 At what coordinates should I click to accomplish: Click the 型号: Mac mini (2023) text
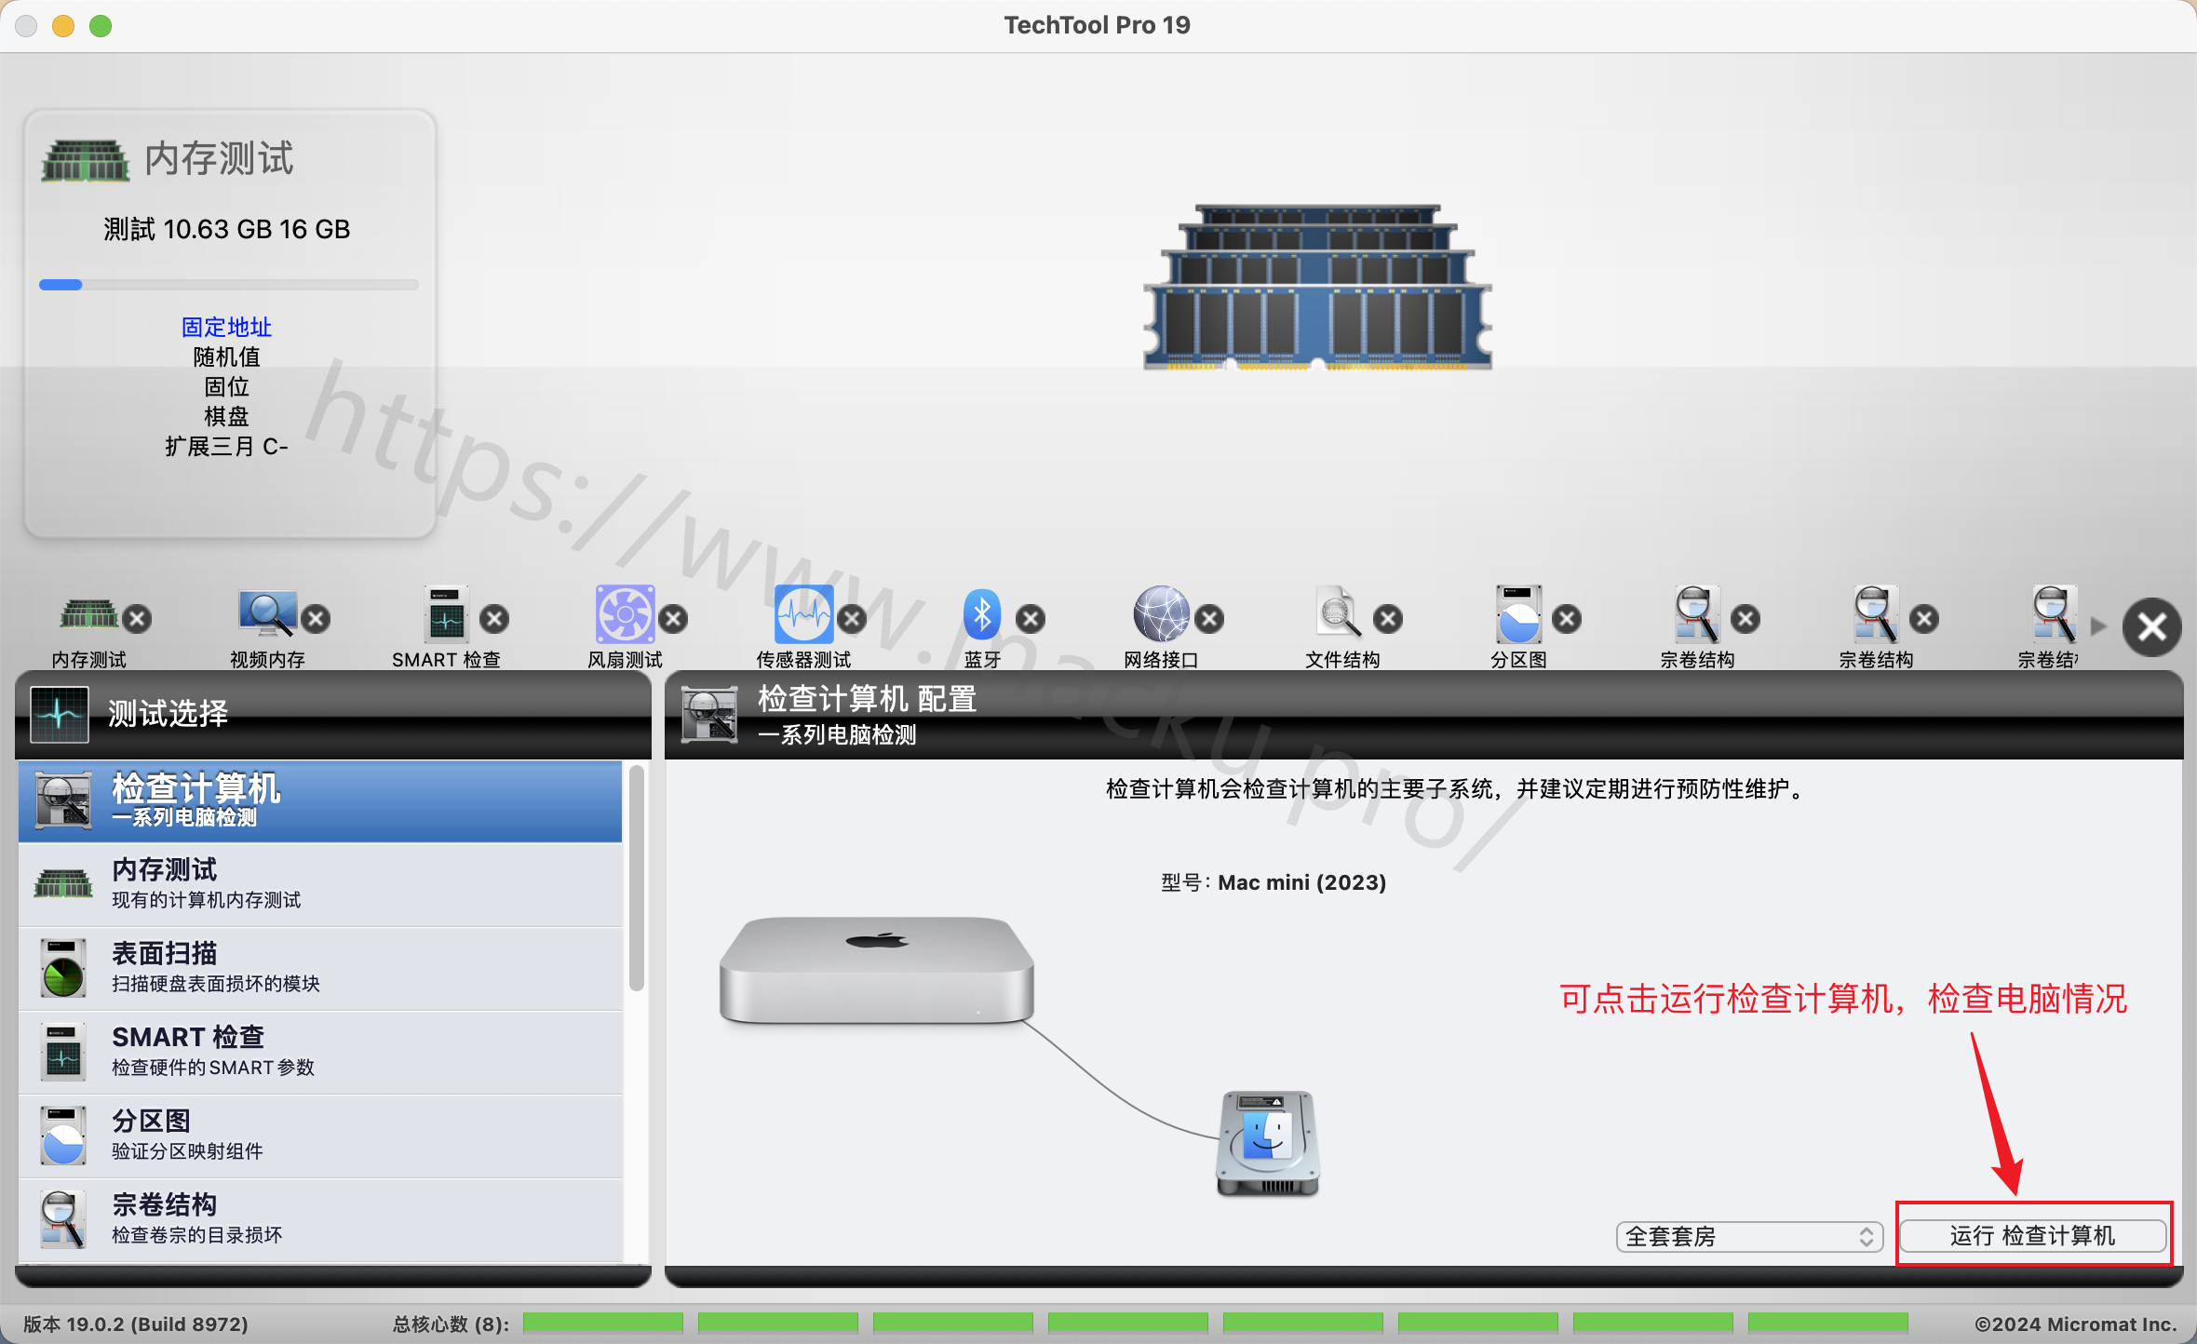1273,881
